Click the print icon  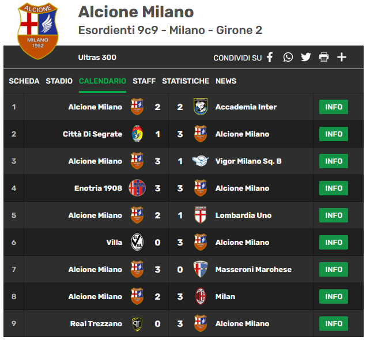click(x=323, y=57)
